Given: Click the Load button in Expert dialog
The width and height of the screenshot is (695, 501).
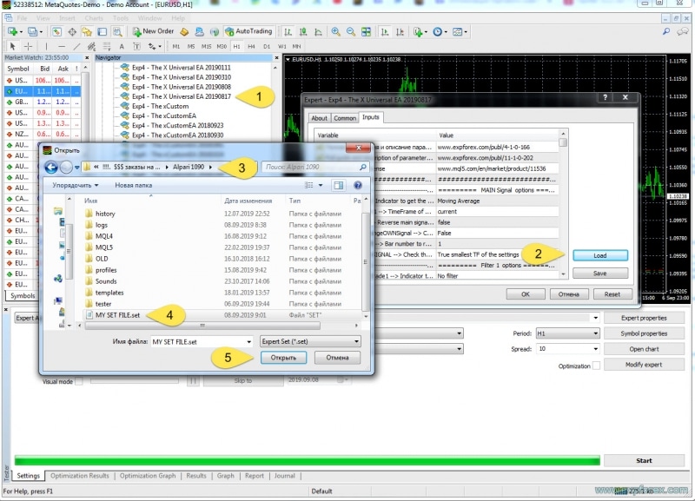Looking at the screenshot, I should [600, 256].
